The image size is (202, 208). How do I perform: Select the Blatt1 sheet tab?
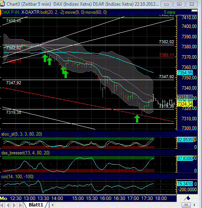tap(36, 205)
